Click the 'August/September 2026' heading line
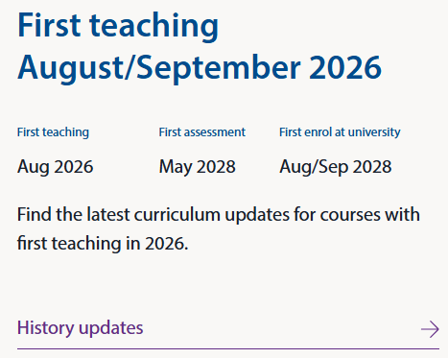 pos(200,68)
